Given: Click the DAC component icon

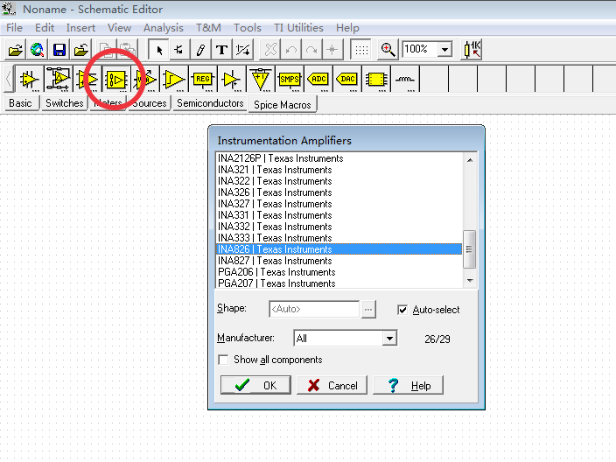Looking at the screenshot, I should pyautogui.click(x=347, y=80).
